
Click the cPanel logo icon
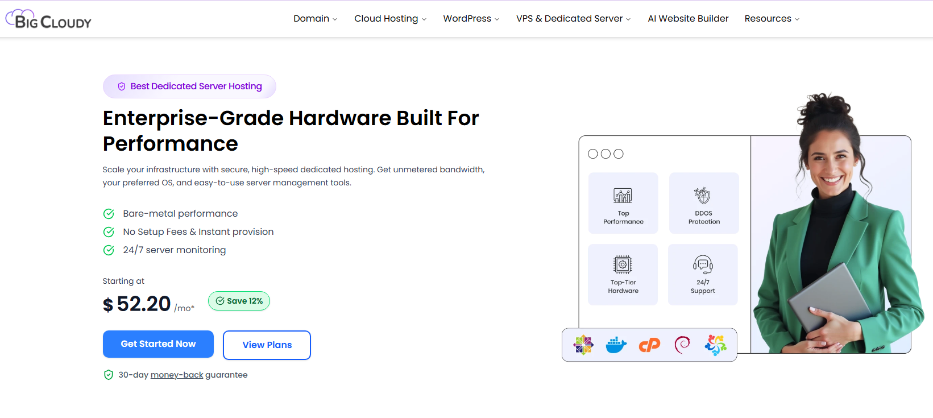(x=649, y=345)
